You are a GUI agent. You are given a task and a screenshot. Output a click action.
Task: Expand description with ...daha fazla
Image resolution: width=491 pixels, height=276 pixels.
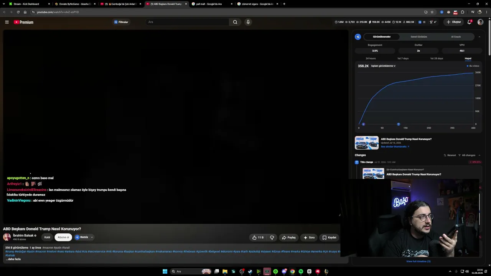(x=13, y=259)
